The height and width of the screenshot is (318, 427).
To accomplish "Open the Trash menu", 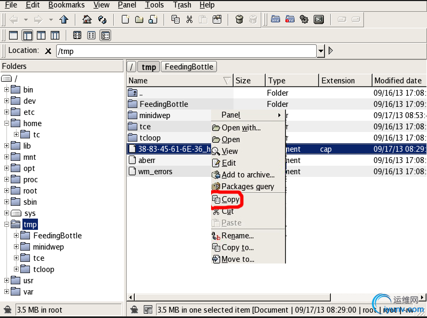I will point(182,5).
